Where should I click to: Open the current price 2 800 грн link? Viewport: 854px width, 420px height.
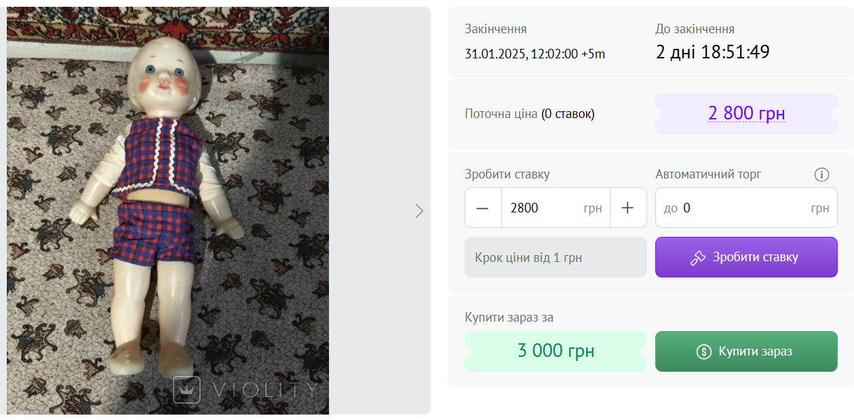click(746, 113)
